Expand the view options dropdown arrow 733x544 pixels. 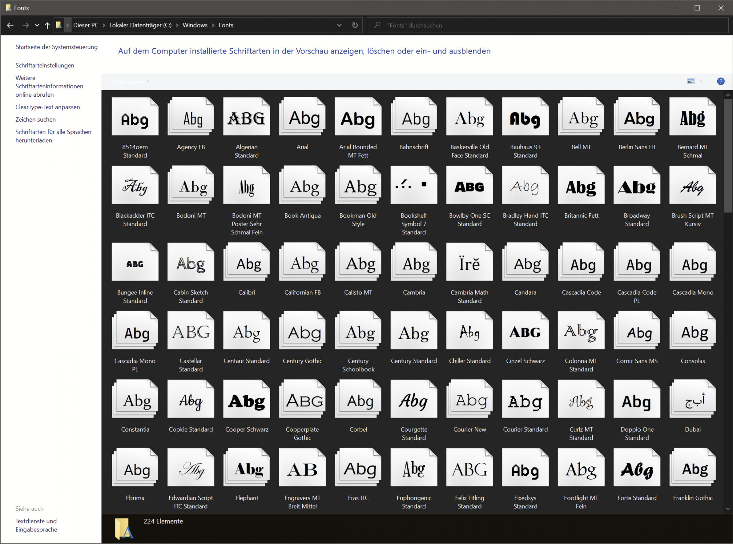click(x=701, y=81)
